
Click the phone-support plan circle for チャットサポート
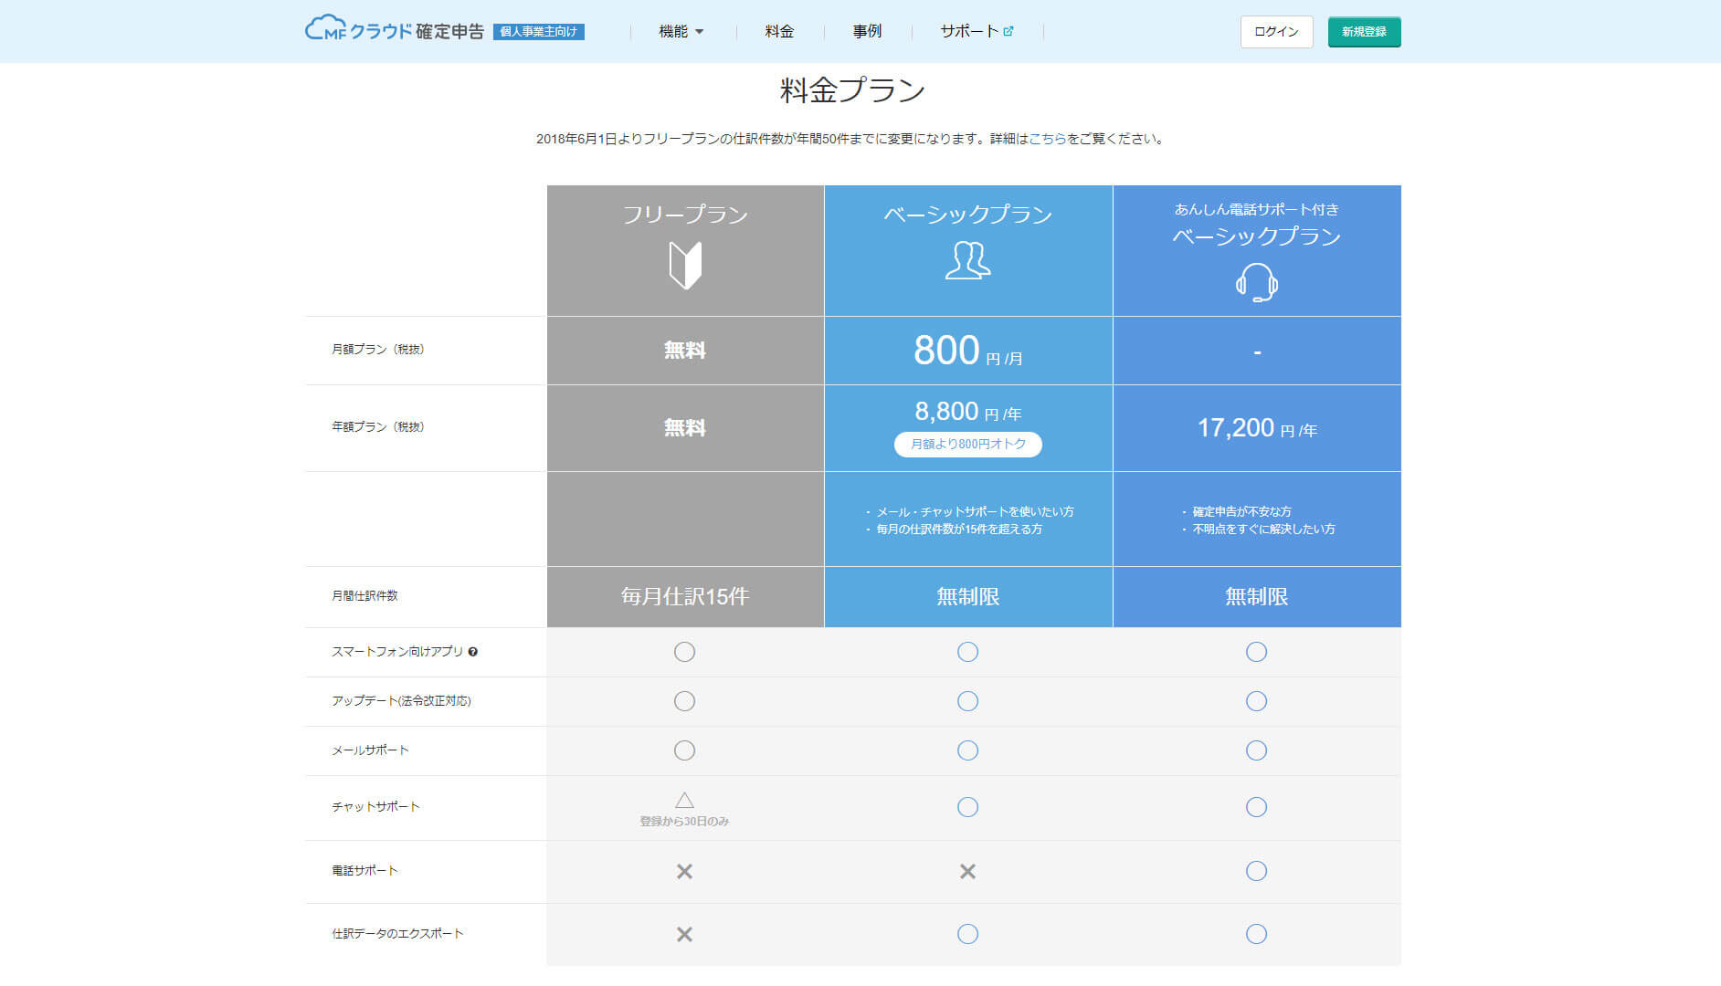tap(1256, 807)
